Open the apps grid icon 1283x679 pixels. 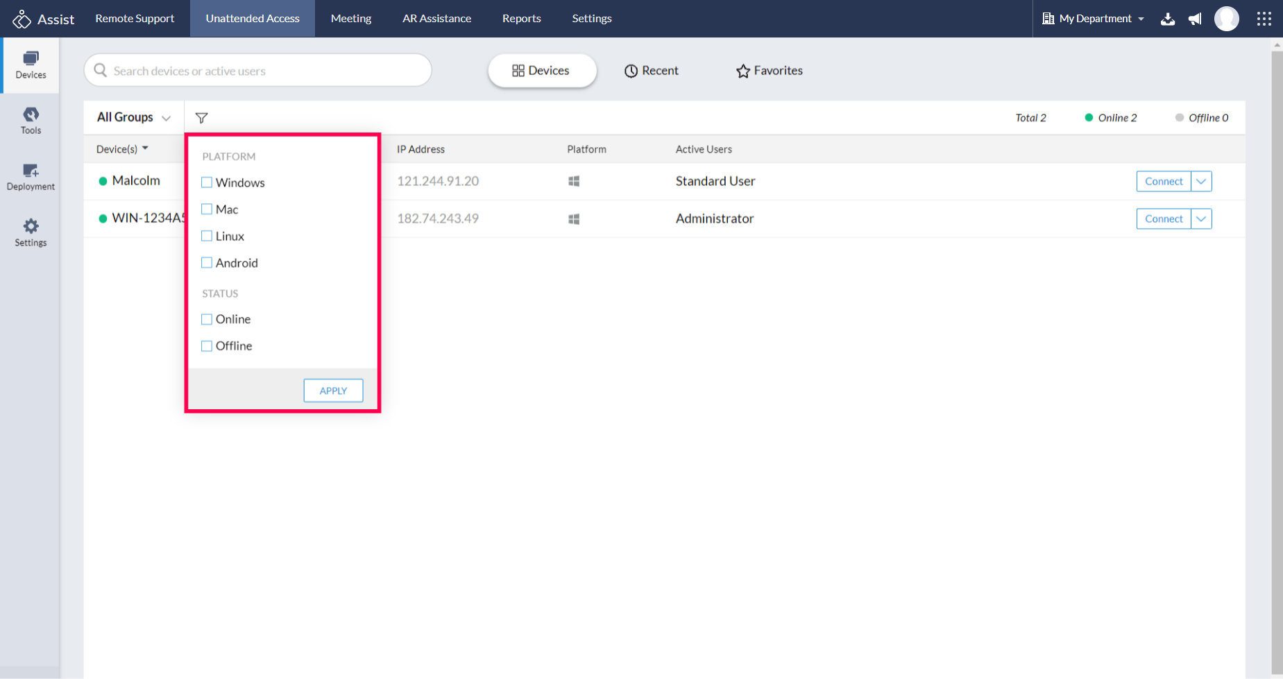coord(1264,19)
